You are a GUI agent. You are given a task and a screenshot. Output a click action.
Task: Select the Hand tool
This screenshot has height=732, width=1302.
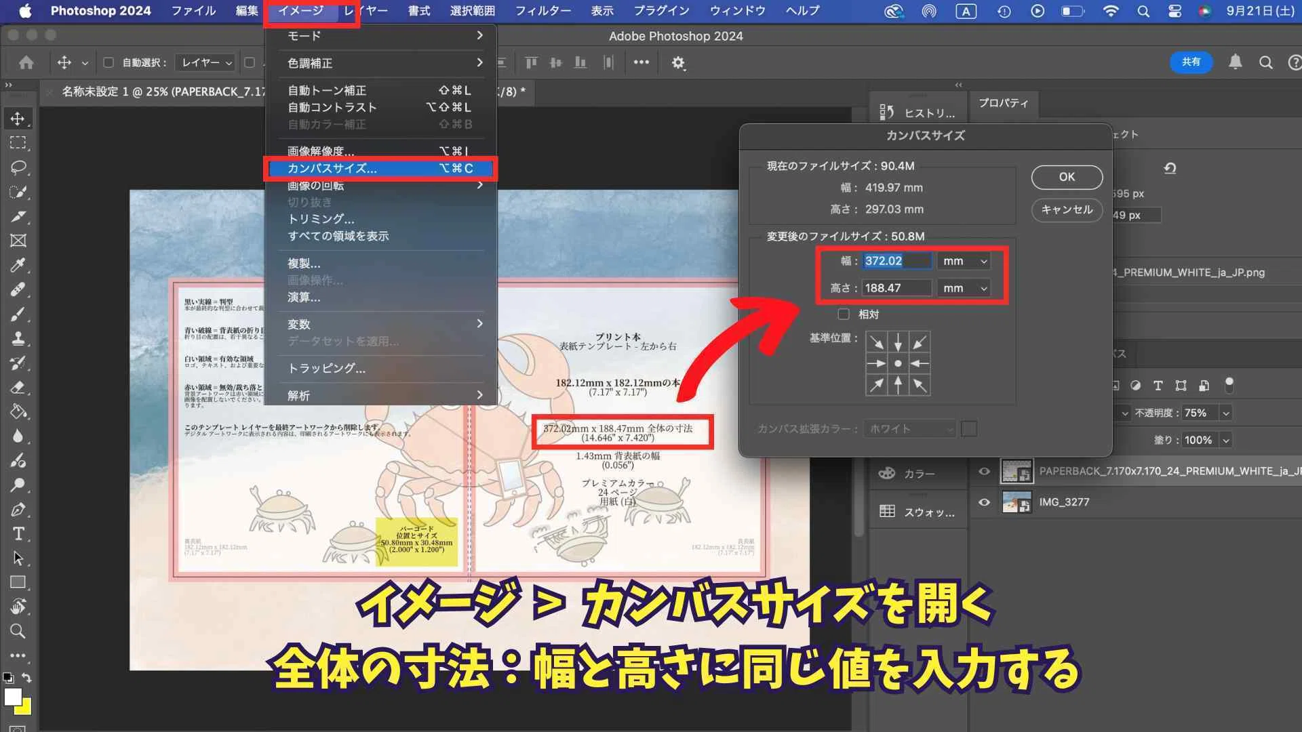18,607
